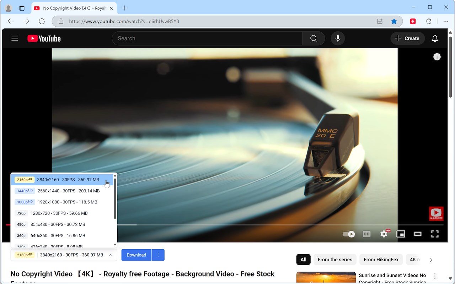Enter fullscreen mode in the player
This screenshot has height=284, width=455.
click(435, 234)
